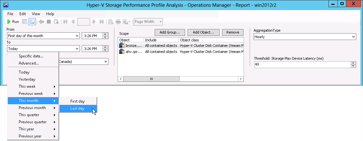Open the Edit menu
This screenshot has height=141, width=363.
23,14
